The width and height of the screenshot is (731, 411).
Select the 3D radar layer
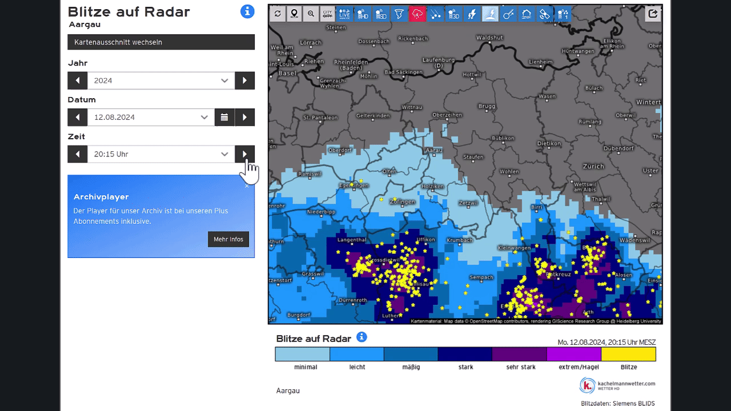453,14
